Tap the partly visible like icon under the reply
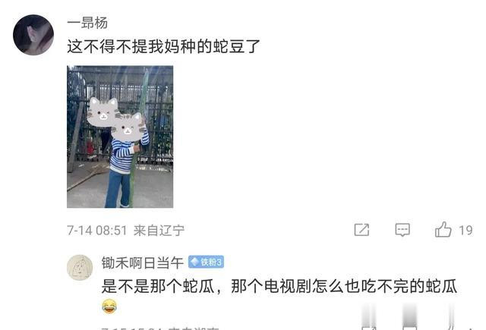The width and height of the screenshot is (486, 330). pos(451,328)
